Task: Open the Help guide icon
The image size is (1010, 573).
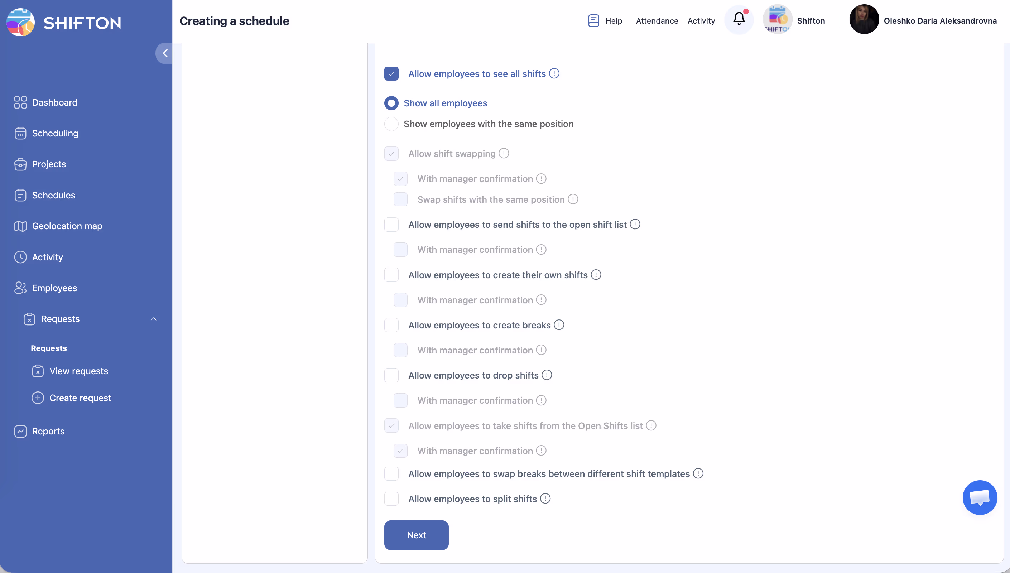Action: pos(593,20)
